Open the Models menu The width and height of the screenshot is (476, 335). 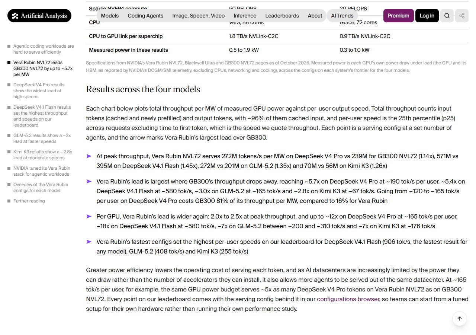[x=110, y=16]
